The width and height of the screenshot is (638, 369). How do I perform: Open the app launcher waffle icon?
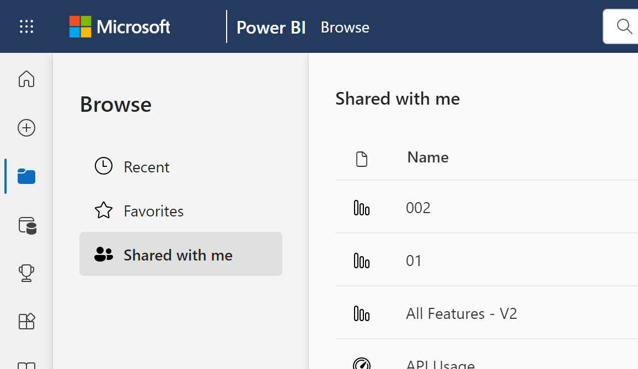[26, 26]
